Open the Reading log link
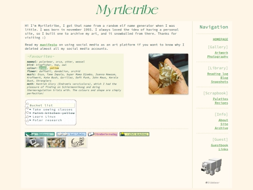This screenshot has width=253, height=190. click(217, 74)
